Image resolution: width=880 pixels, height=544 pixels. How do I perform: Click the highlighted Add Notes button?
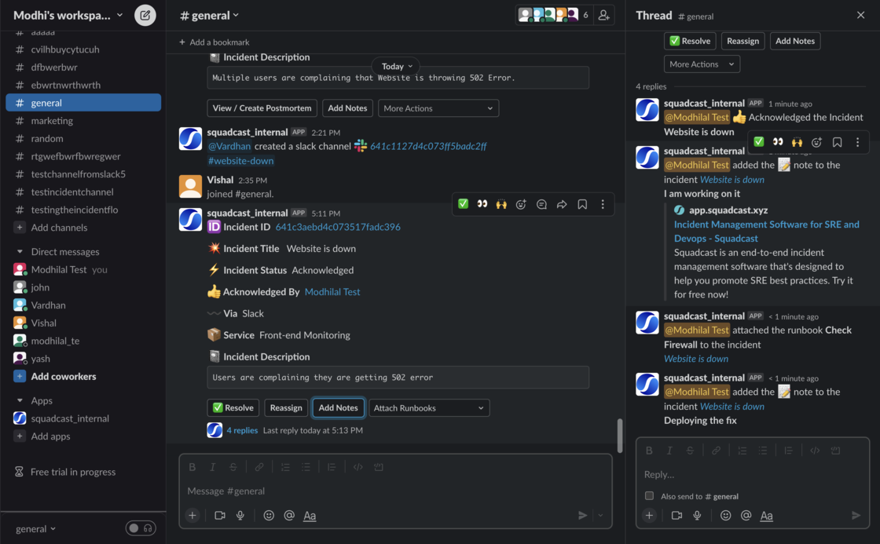tap(338, 407)
